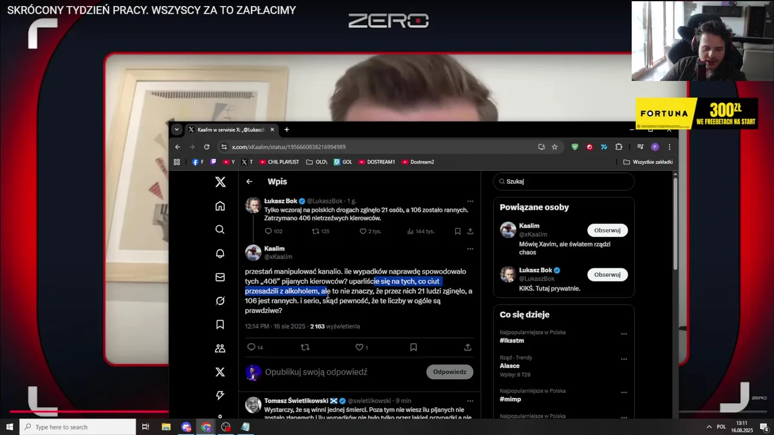
Task: Reload the page in Chrome
Action: click(x=207, y=147)
